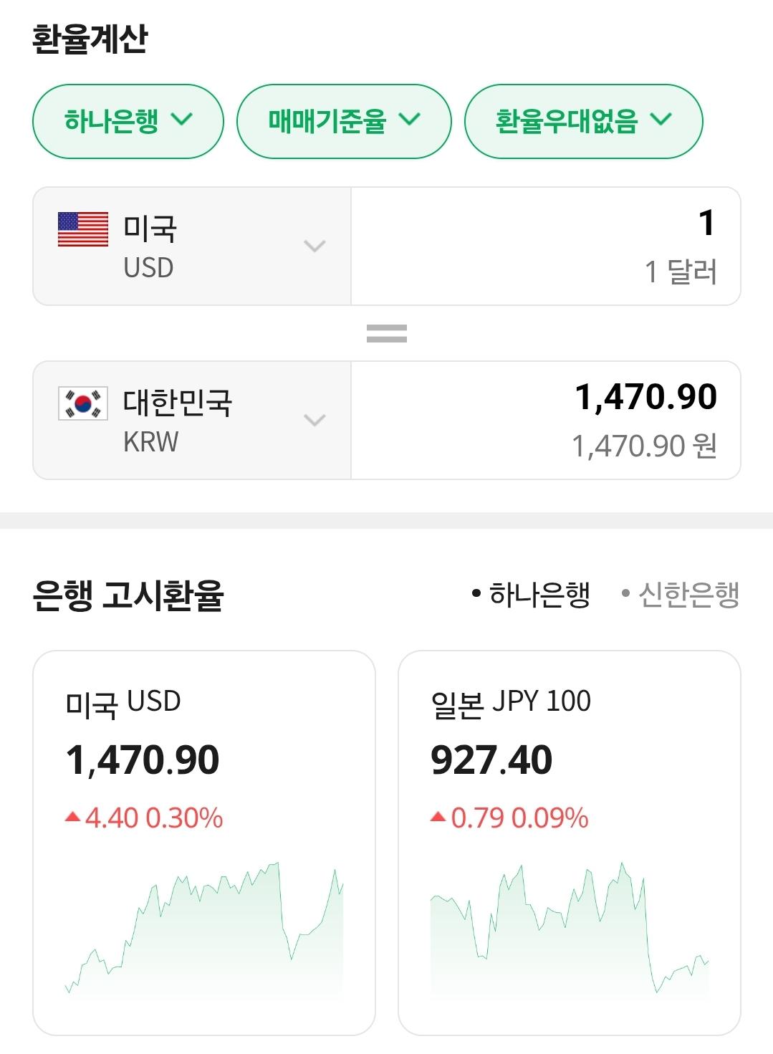Expand the 미국 USD currency selector
The height and width of the screenshot is (1054, 773).
click(x=191, y=246)
